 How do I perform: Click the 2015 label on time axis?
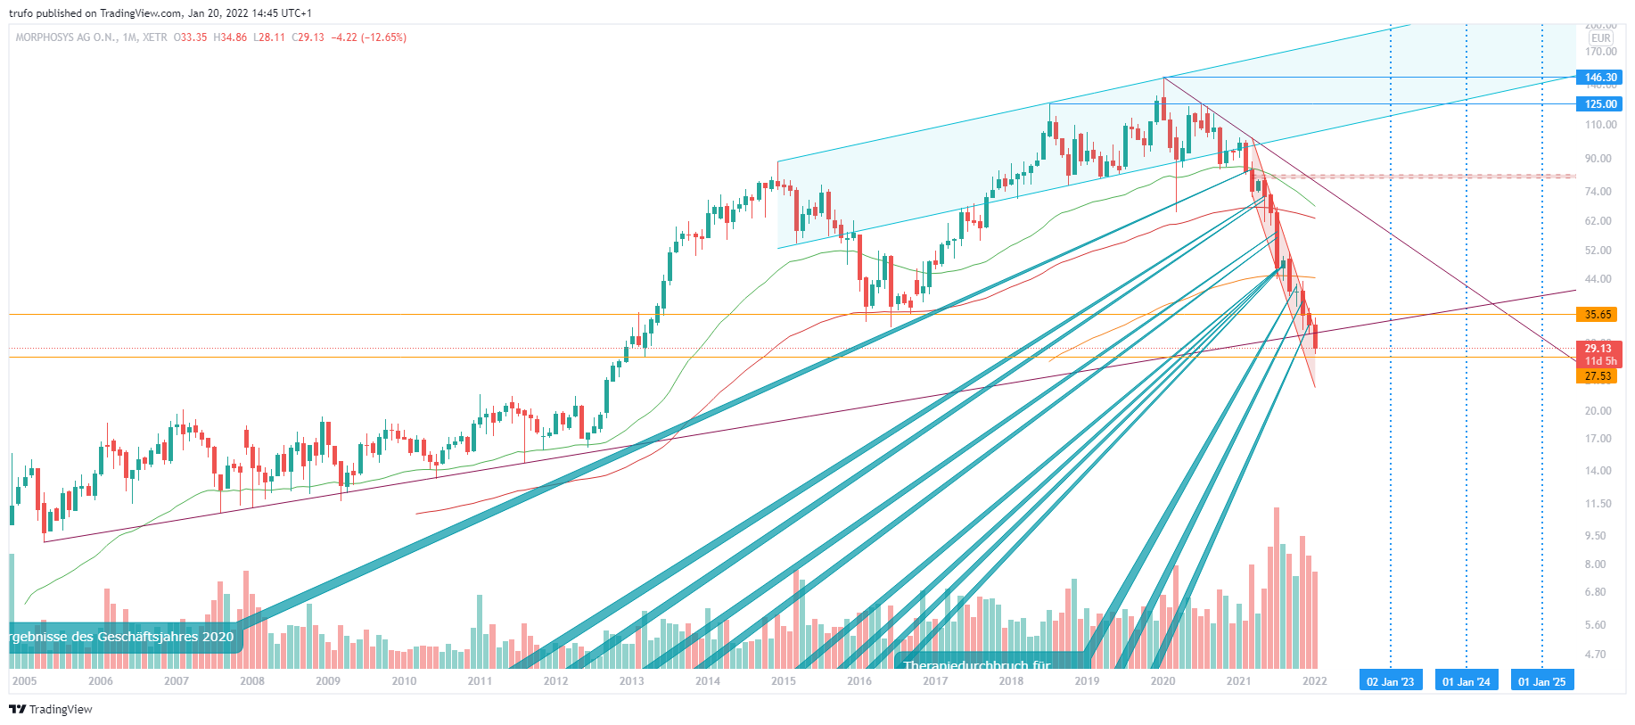784,681
